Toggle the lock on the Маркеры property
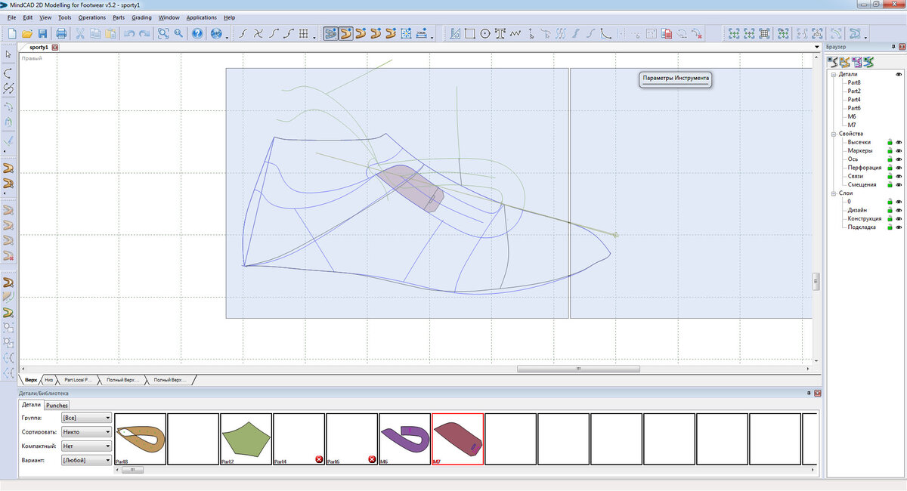 point(889,150)
